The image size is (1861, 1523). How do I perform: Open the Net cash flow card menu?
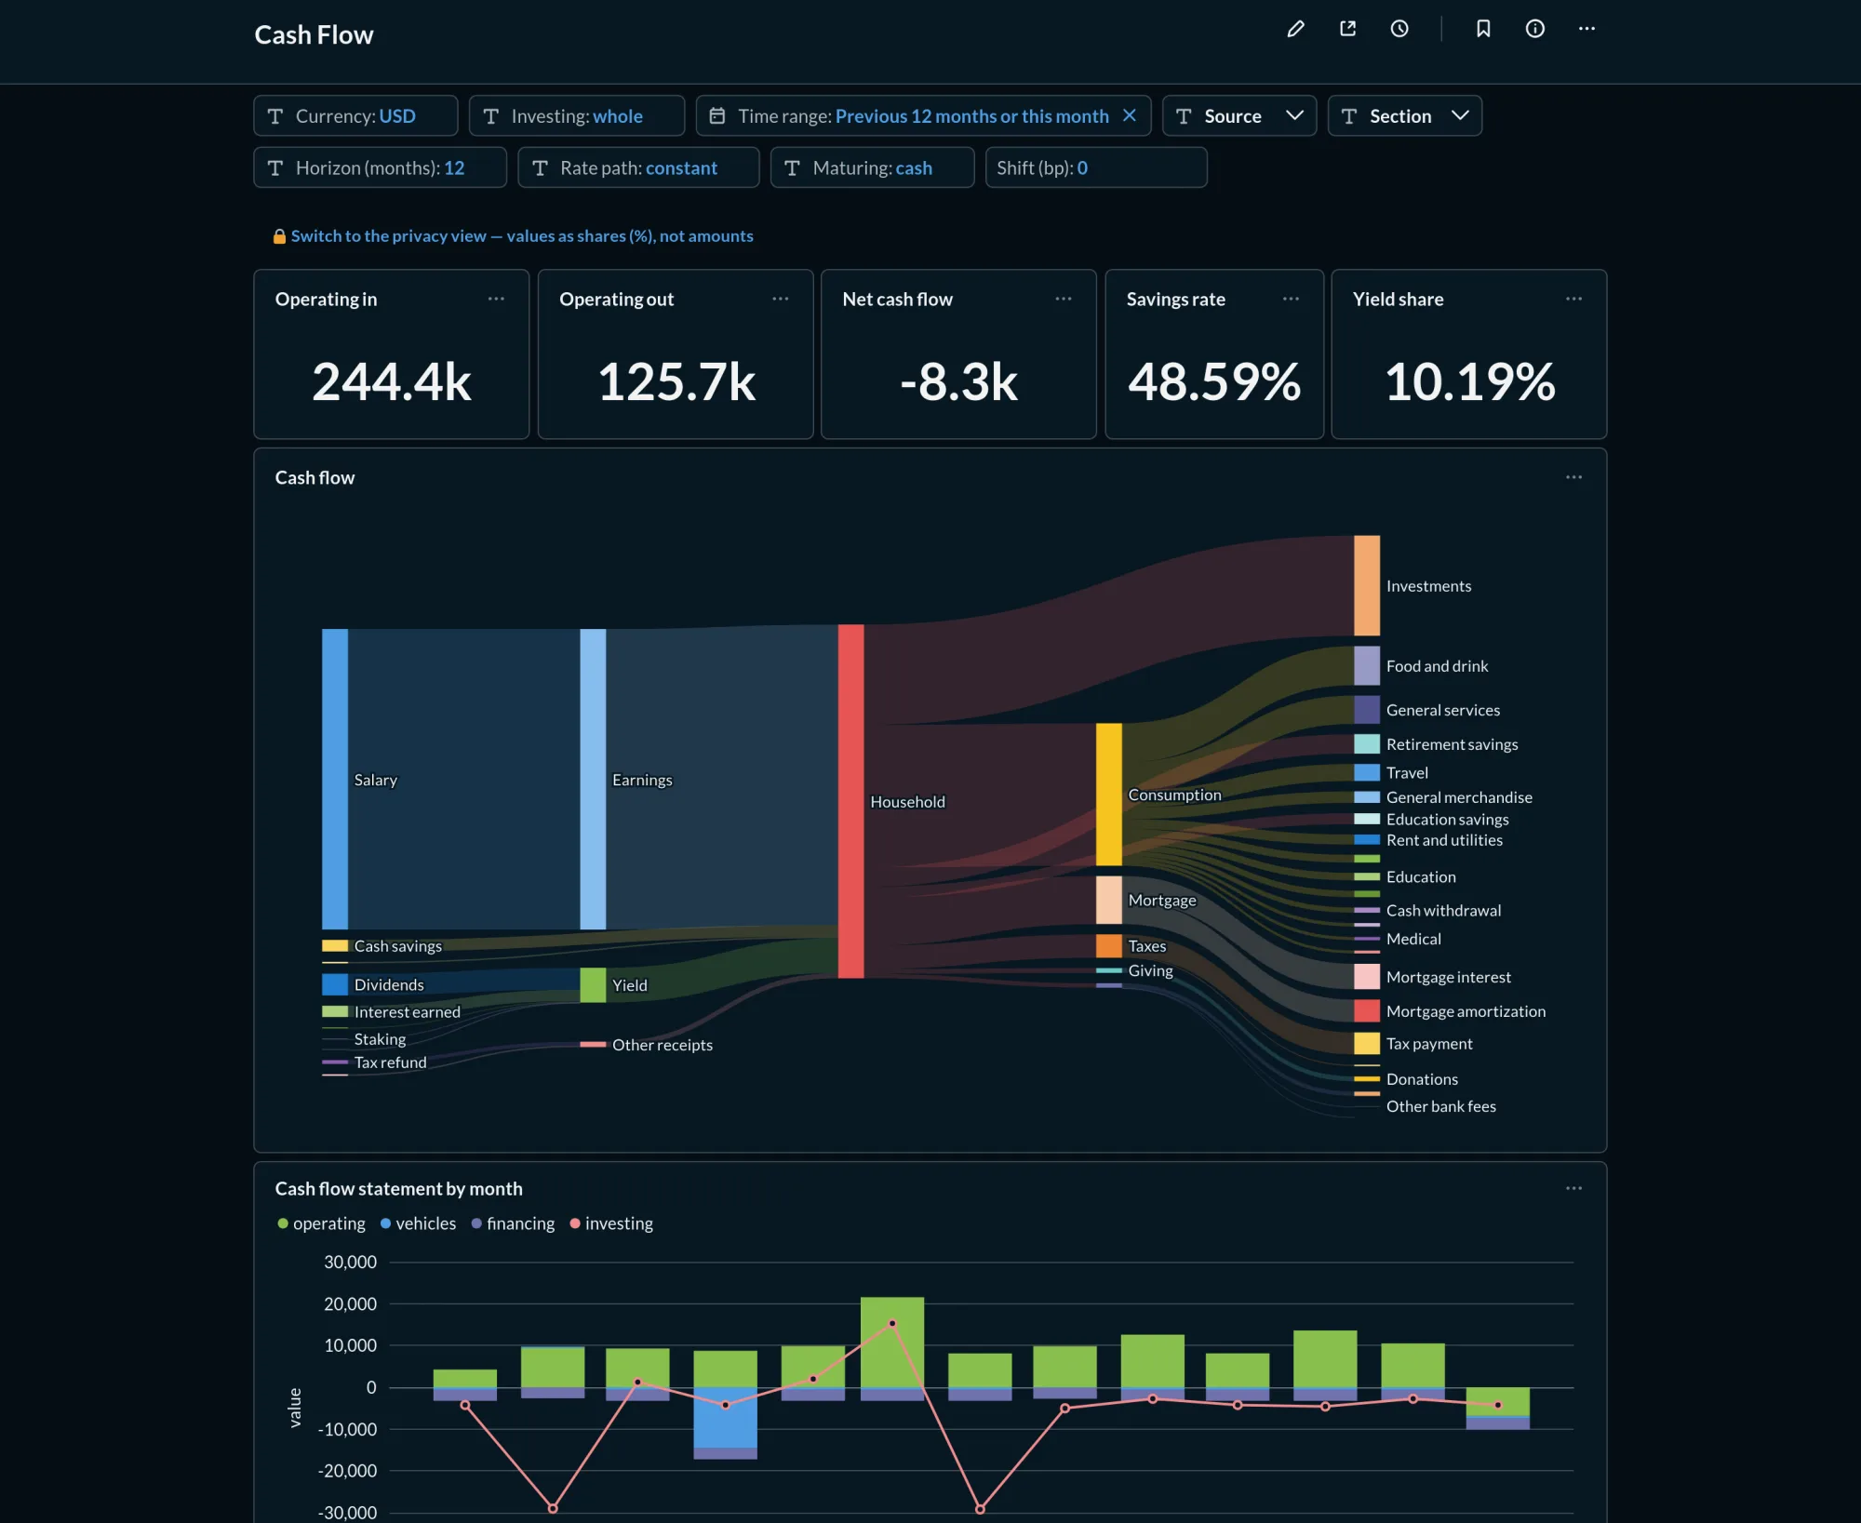point(1064,299)
